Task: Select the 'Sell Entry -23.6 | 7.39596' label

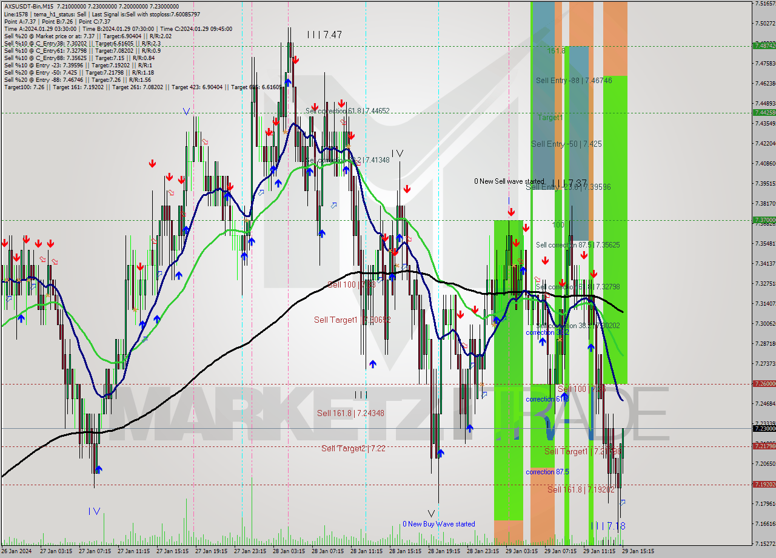Action: pos(568,187)
